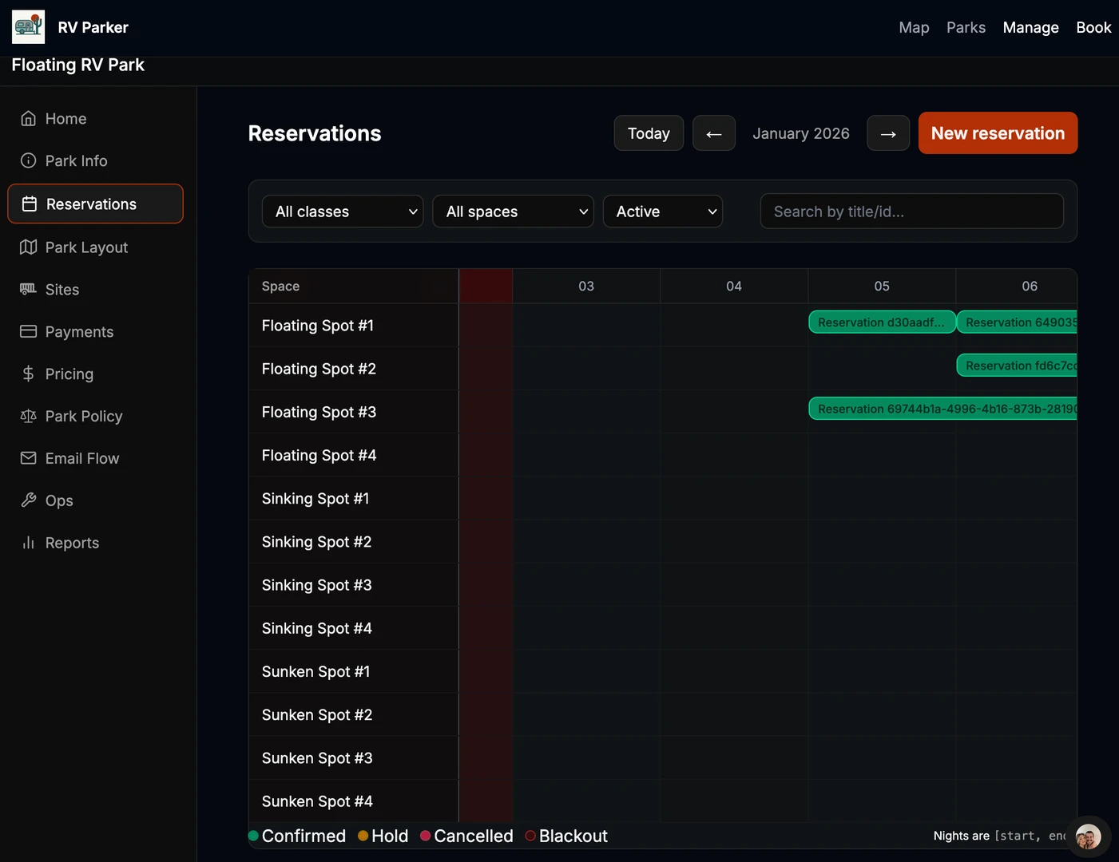Click the RV Parker logo icon
The width and height of the screenshot is (1119, 862).
click(x=28, y=27)
